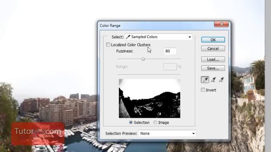Image resolution: width=271 pixels, height=152 pixels.
Task: Click the Save... button
Action: pyautogui.click(x=213, y=68)
